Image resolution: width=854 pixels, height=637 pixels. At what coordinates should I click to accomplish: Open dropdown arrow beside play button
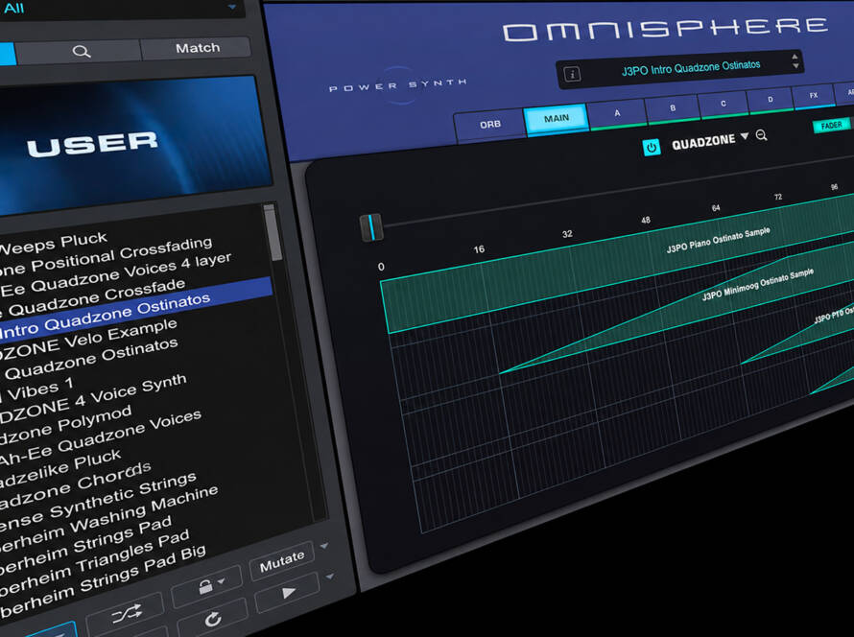[x=330, y=576]
